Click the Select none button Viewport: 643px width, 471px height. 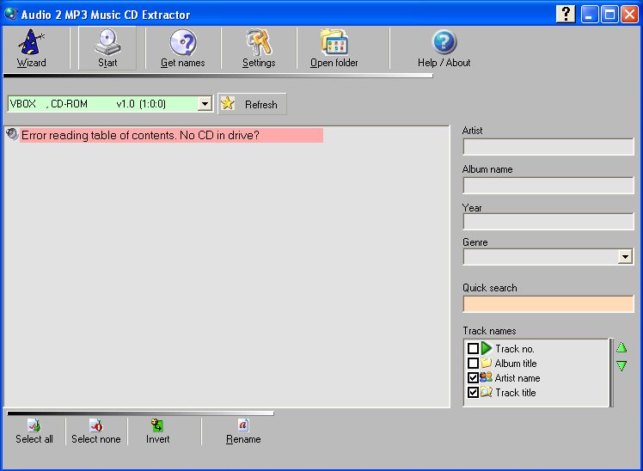(96, 431)
